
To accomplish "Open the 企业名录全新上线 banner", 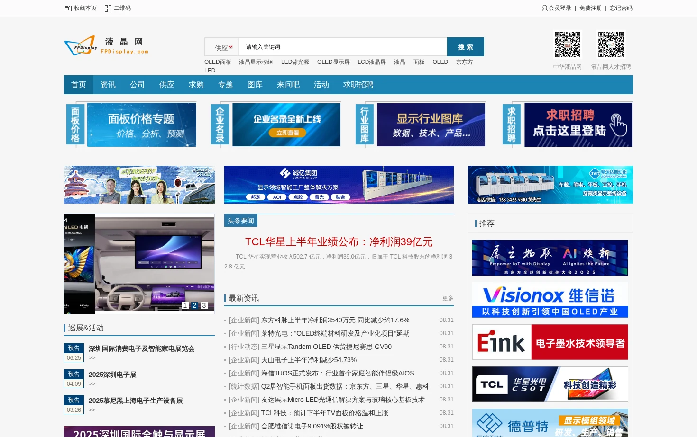I will point(276,125).
